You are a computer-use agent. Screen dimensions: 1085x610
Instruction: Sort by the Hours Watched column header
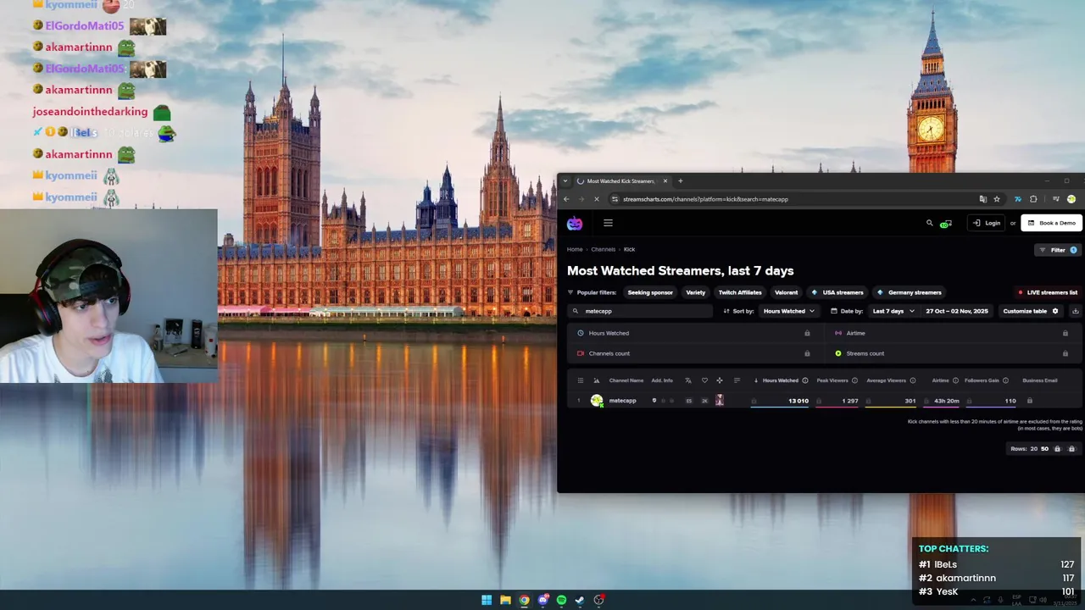[x=781, y=380]
